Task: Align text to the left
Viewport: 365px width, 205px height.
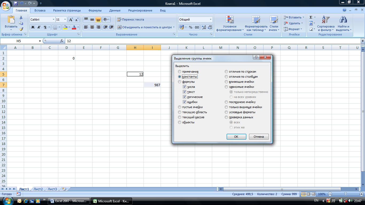Action: click(x=86, y=27)
